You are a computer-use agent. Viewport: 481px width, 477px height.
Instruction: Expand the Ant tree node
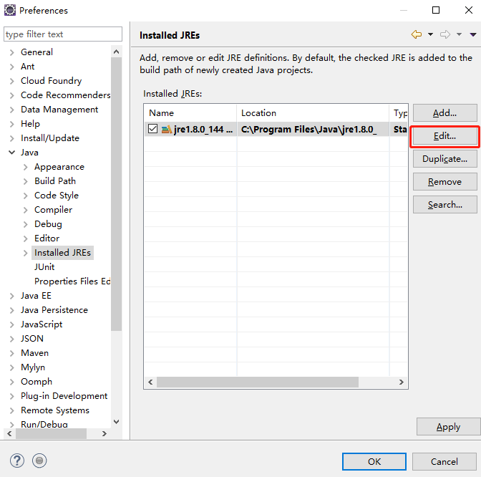[x=11, y=67]
